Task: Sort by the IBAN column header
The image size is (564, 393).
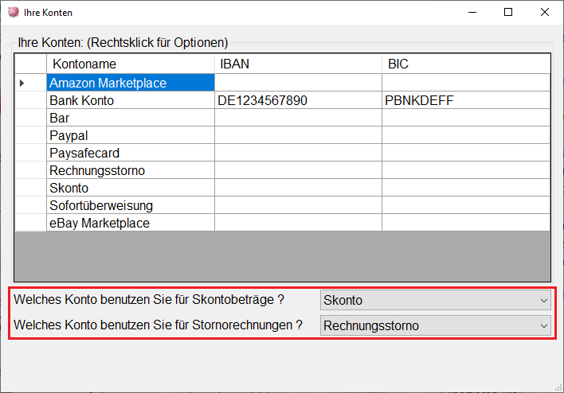Action: (x=298, y=64)
